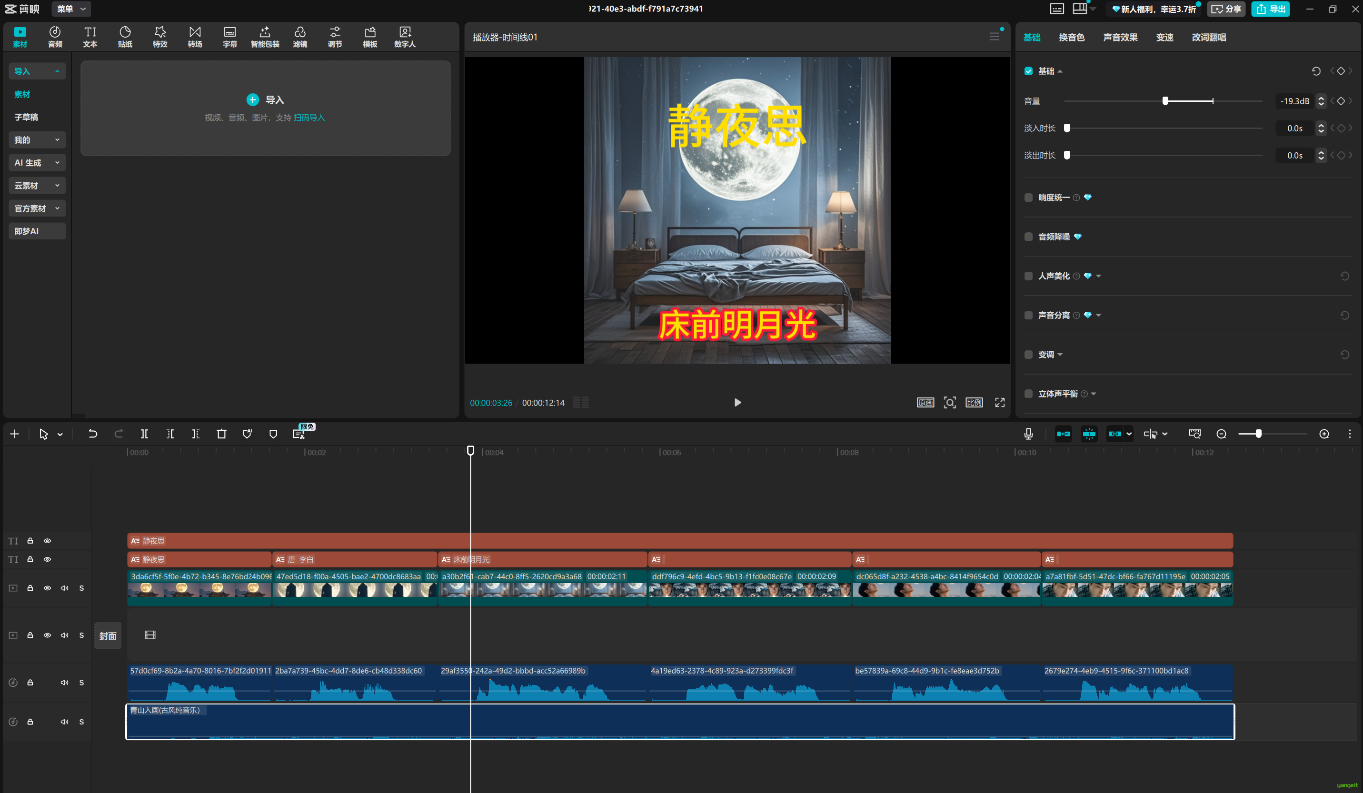Click the 导出 export button

point(1271,9)
